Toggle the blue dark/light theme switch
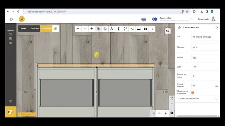This screenshot has width=225, height=126. tap(155, 19)
